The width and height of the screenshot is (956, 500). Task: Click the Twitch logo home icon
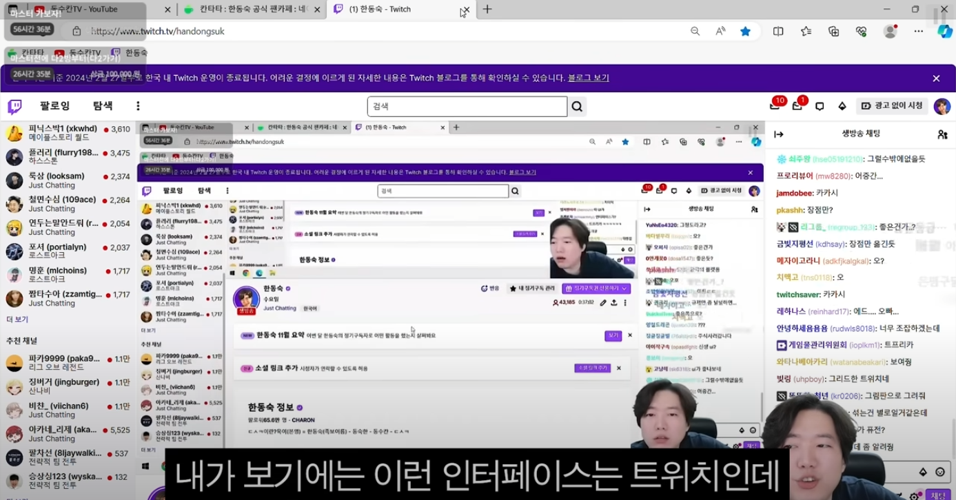pyautogui.click(x=14, y=106)
